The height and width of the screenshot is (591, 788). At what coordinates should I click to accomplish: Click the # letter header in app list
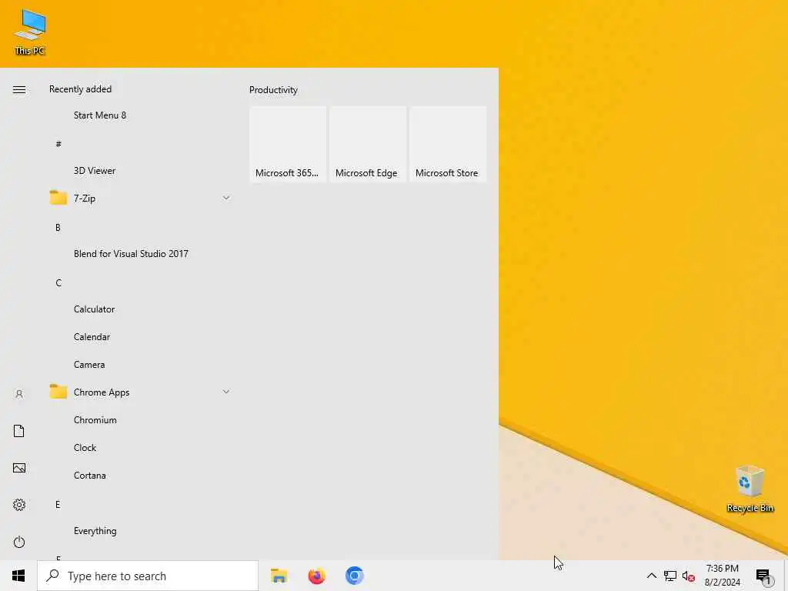pos(58,144)
